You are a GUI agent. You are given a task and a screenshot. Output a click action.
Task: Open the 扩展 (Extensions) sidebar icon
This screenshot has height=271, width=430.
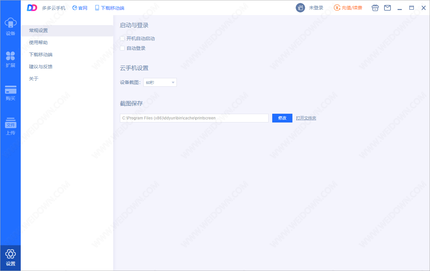pos(10,59)
